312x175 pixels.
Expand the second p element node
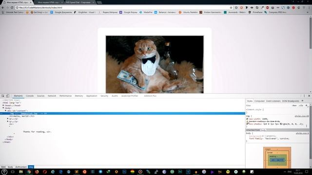coord(8,121)
